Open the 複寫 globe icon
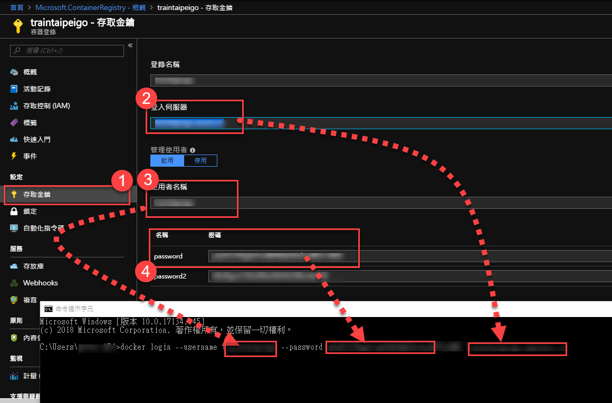Viewport: 612px width, 403px height. 14,300
